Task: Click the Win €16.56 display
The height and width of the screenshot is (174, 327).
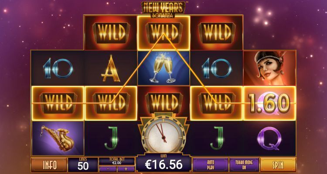Action: click(x=163, y=163)
